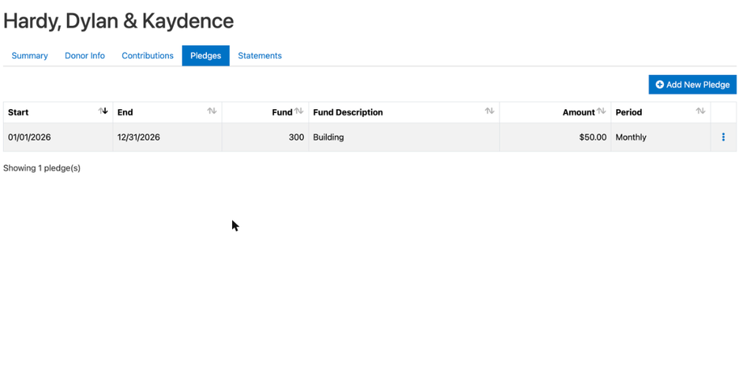Go to the Statements tab
Screen dimensions: 743x391
(260, 56)
